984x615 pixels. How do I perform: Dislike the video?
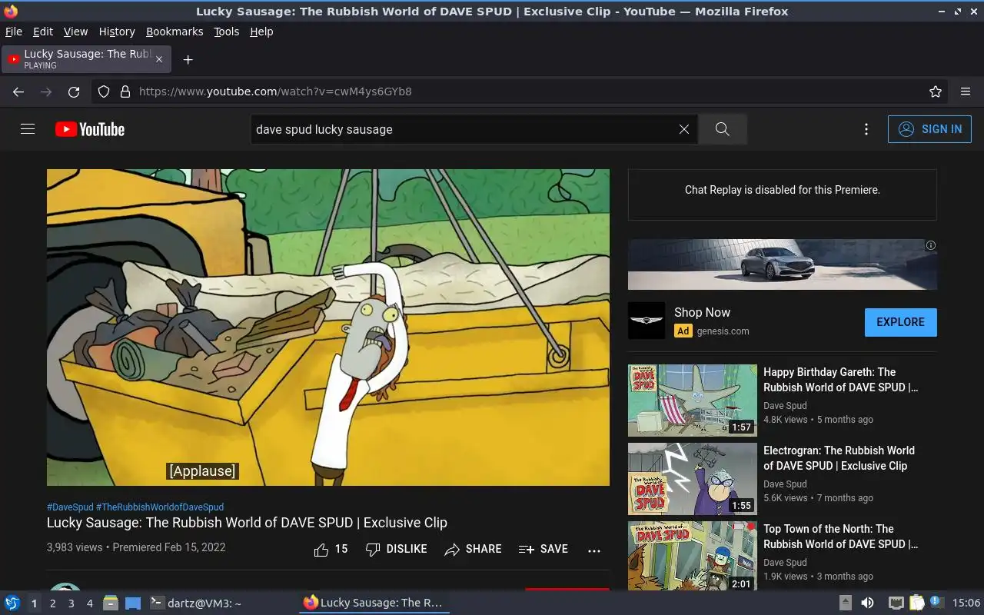tap(396, 549)
